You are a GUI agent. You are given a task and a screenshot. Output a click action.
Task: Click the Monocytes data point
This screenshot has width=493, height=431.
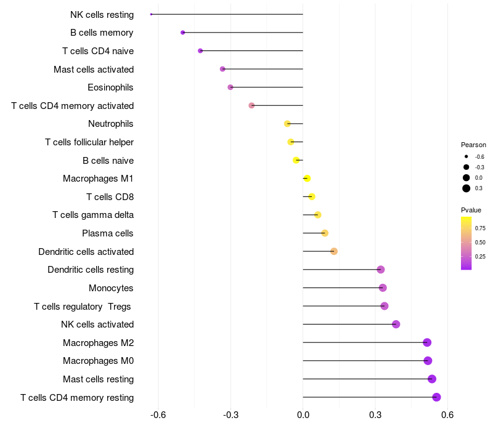[x=383, y=288]
